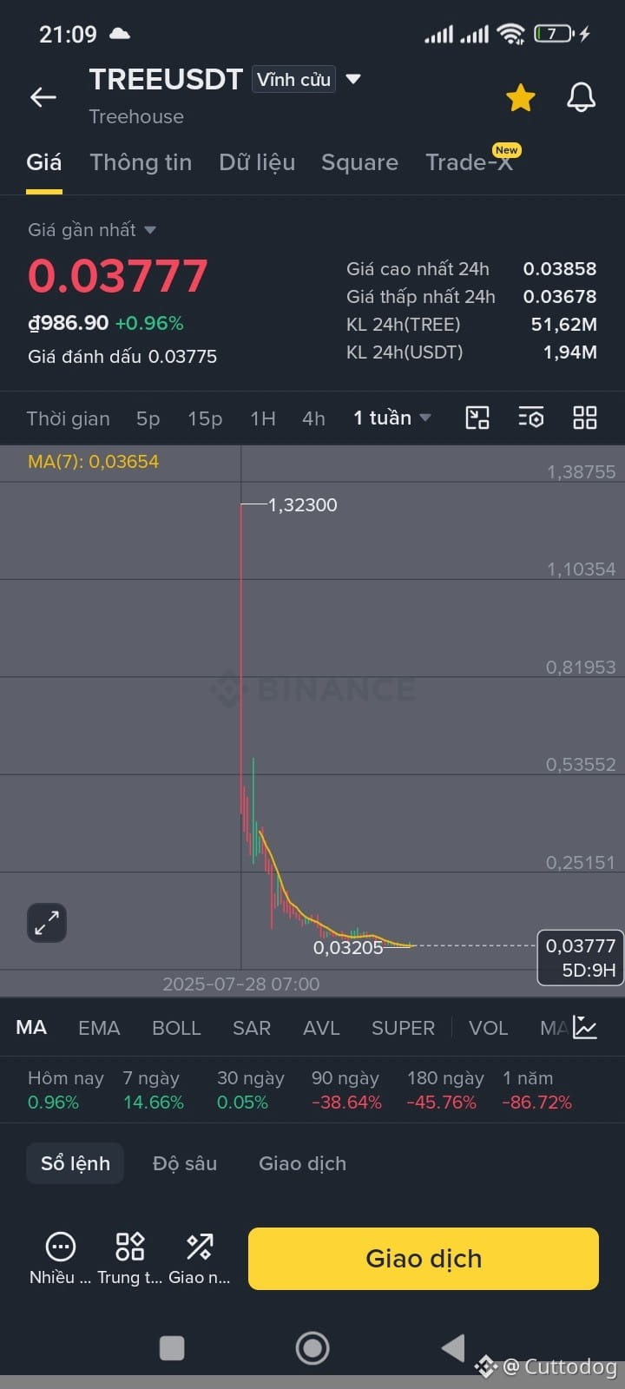Image resolution: width=625 pixels, height=1389 pixels.
Task: Tap the 7 ngày 14.66% performance
Action: tap(154, 1090)
